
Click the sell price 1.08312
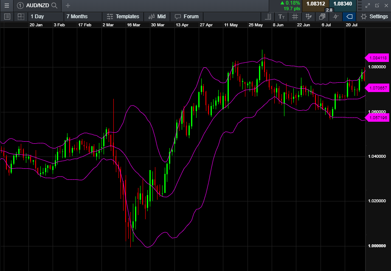(316, 4)
